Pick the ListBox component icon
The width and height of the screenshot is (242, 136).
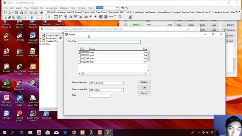(x=101, y=17)
